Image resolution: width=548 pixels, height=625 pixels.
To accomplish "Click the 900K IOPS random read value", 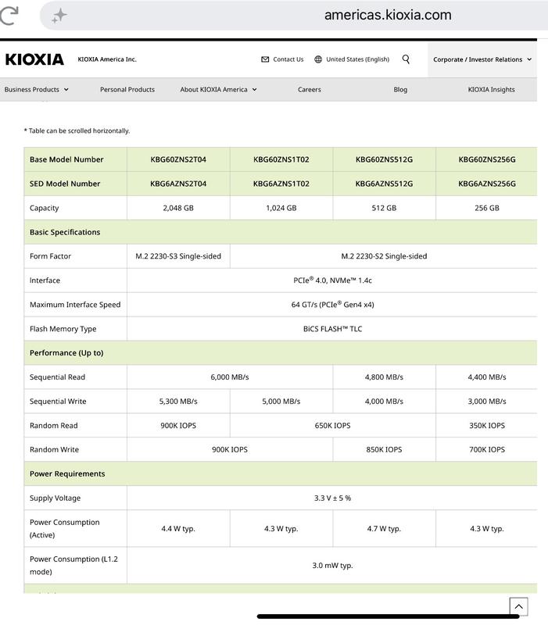I will point(178,426).
